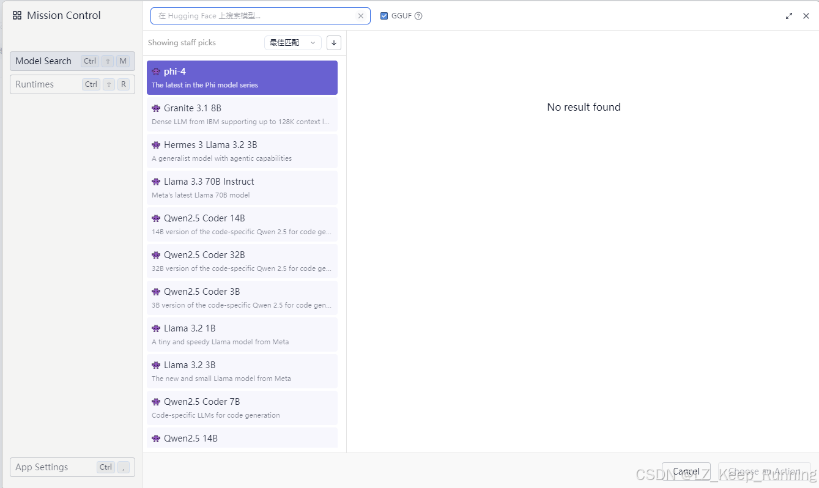Screen dimensions: 819x488
Task: Switch to the Runtimes tab
Action: point(72,84)
